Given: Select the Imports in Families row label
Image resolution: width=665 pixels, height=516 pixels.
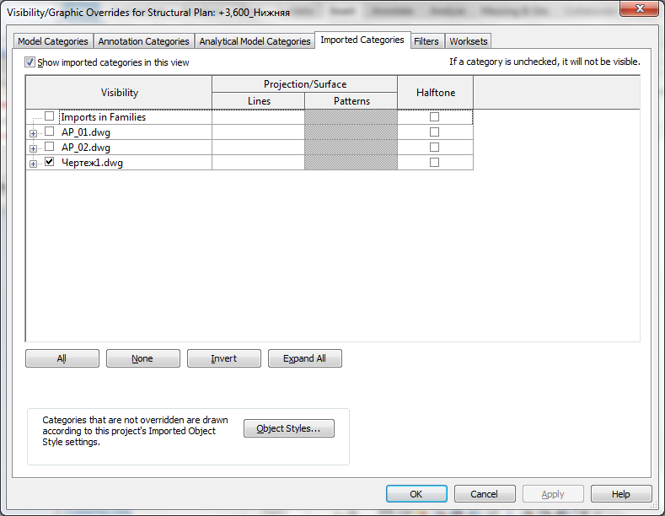Looking at the screenshot, I should [x=104, y=117].
